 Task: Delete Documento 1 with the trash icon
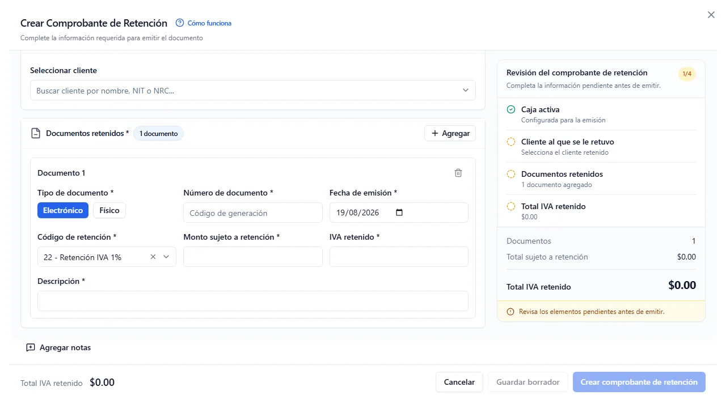point(458,173)
